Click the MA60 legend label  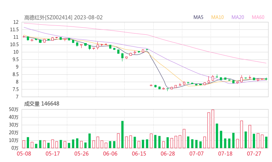(x=258, y=17)
